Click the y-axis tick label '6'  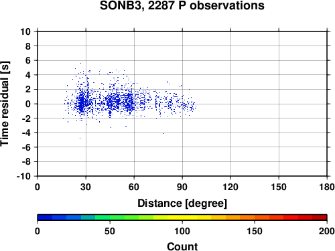point(28,60)
